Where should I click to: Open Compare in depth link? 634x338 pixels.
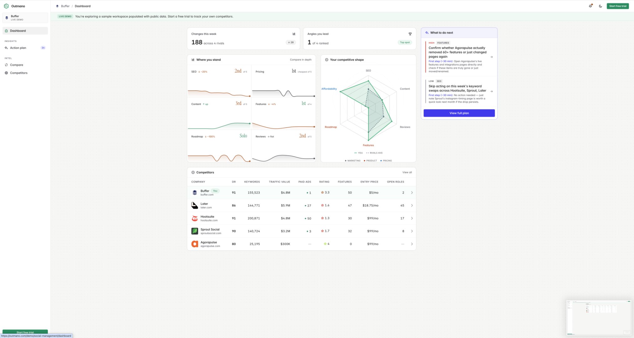(x=301, y=59)
